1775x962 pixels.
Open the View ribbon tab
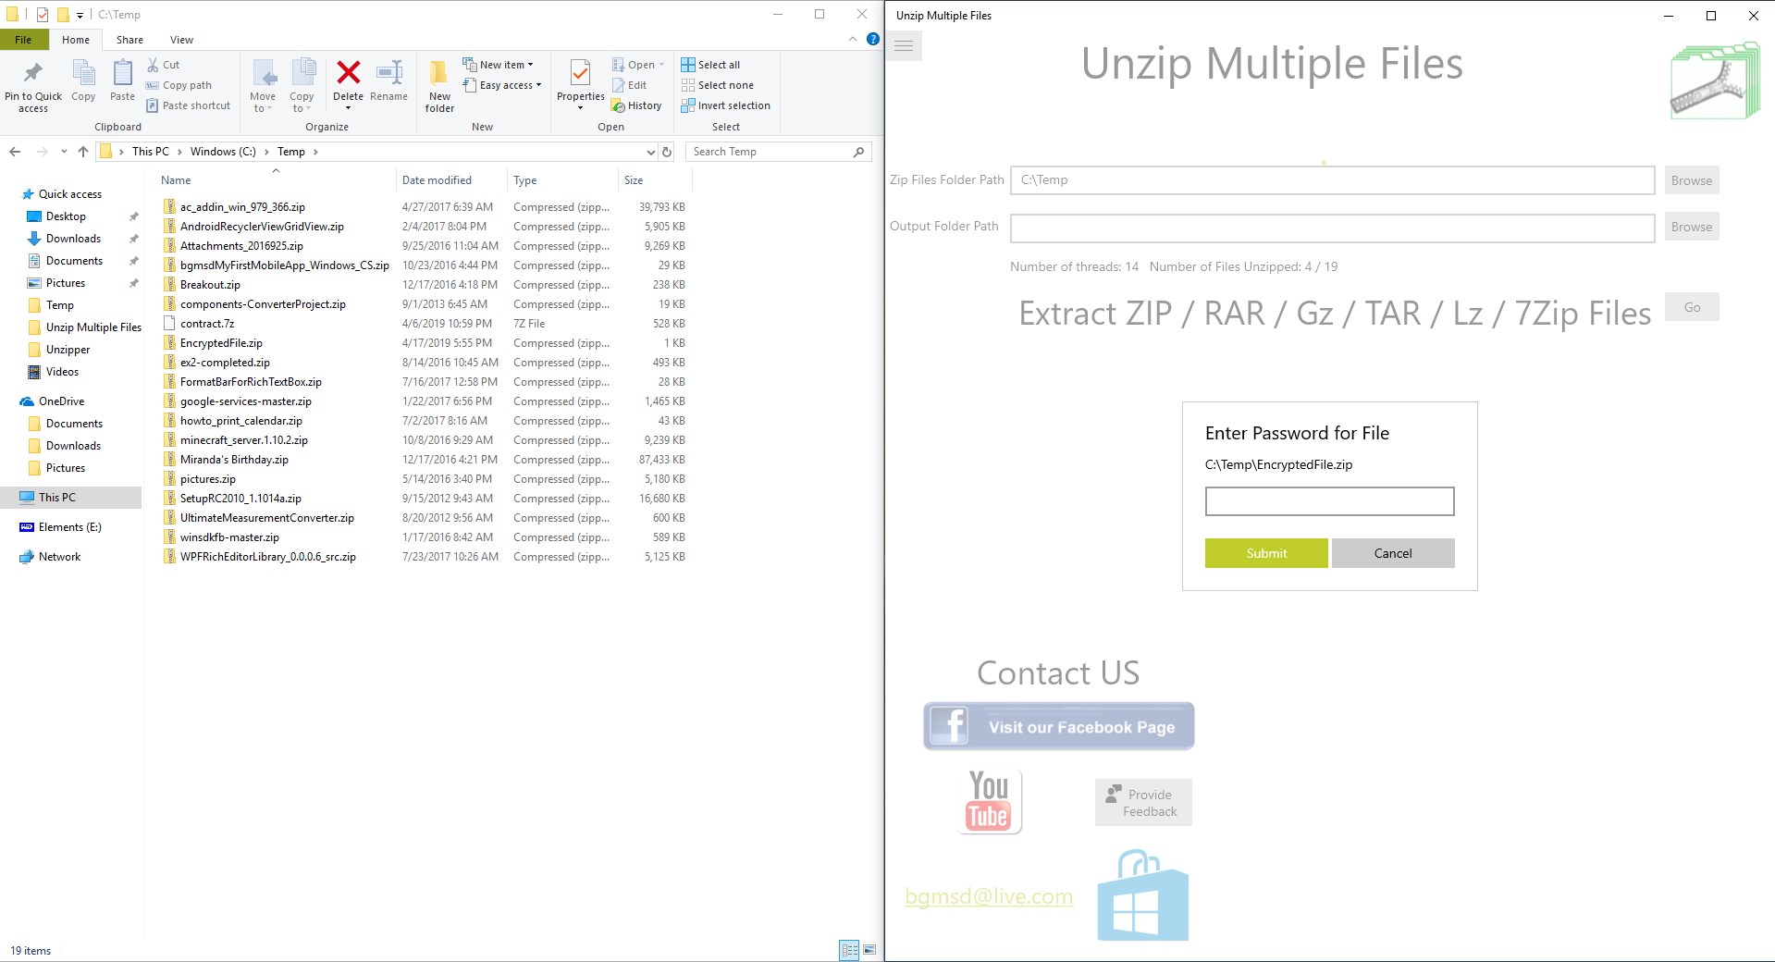181,39
